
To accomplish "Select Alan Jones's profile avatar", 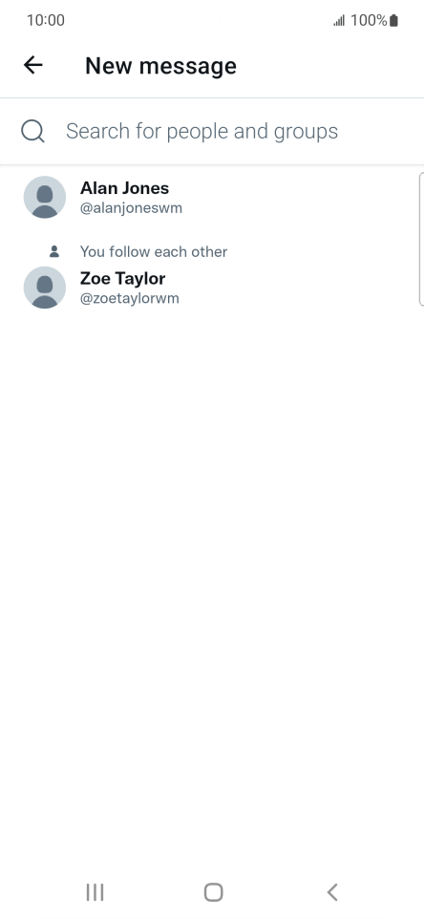I will point(45,197).
